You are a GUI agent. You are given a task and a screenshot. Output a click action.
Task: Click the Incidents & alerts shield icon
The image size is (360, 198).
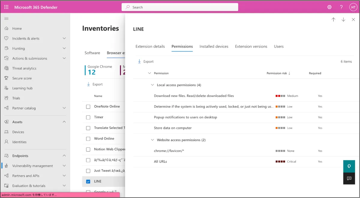pyautogui.click(x=6, y=38)
